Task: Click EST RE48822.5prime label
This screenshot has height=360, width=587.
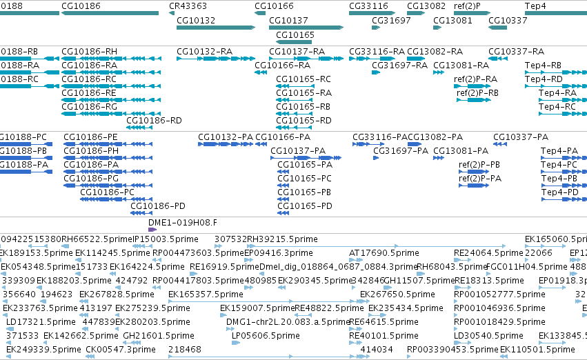Action: pyautogui.click(x=329, y=308)
